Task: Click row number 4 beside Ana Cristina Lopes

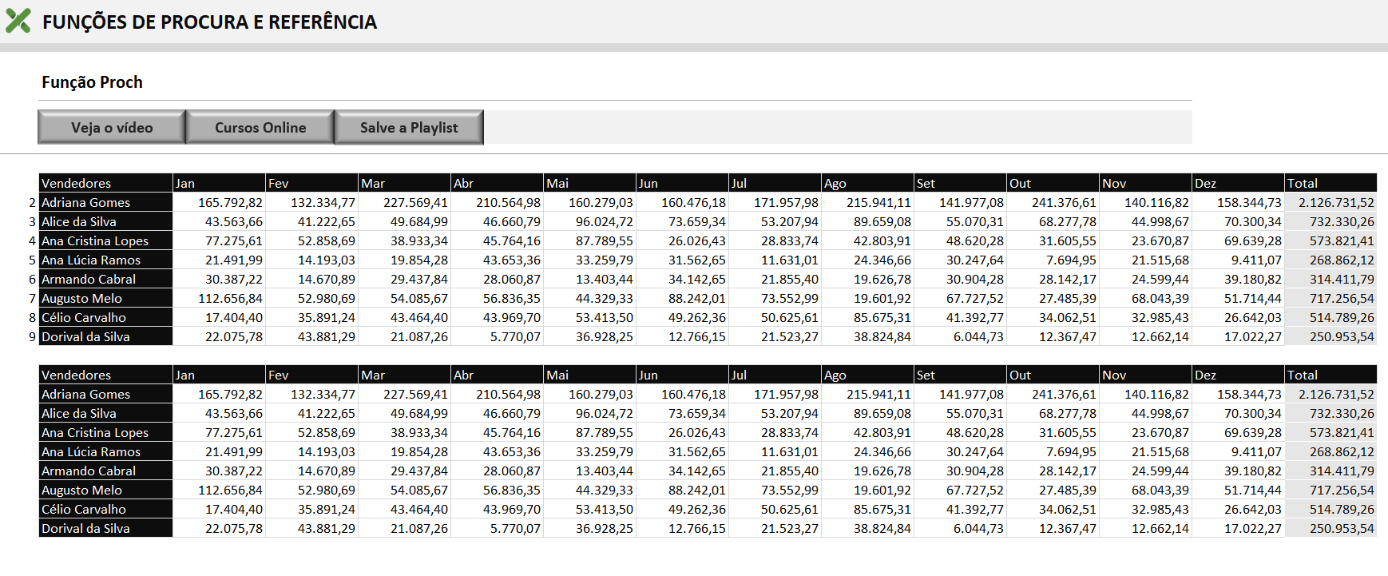Action: (32, 241)
